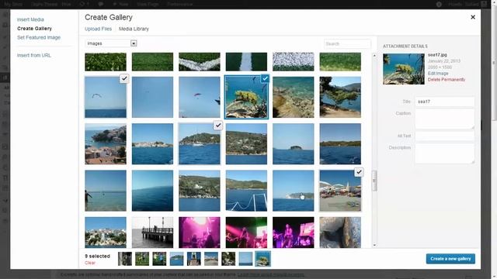Click the media Search field
This screenshot has width=497, height=279.
point(347,43)
